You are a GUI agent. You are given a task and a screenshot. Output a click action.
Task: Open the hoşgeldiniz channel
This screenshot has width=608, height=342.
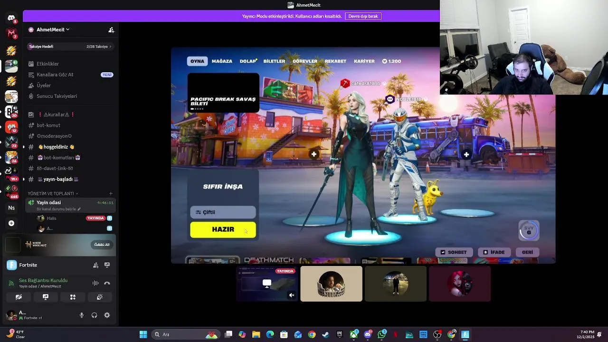tap(70, 147)
